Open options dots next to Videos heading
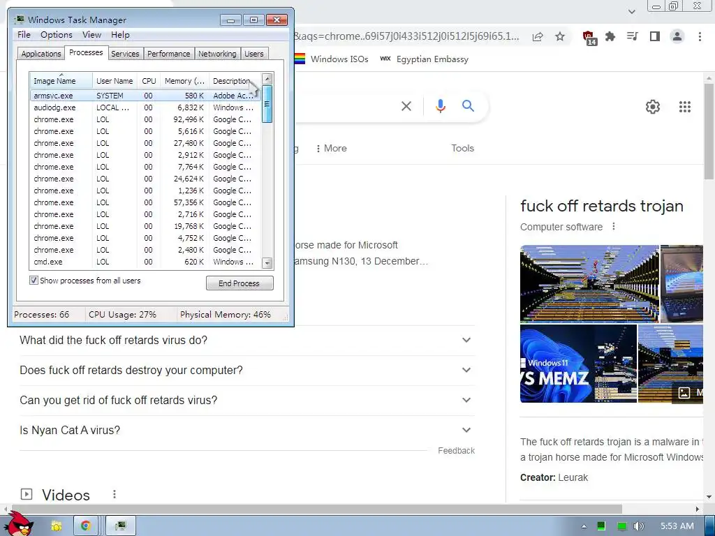 click(115, 494)
